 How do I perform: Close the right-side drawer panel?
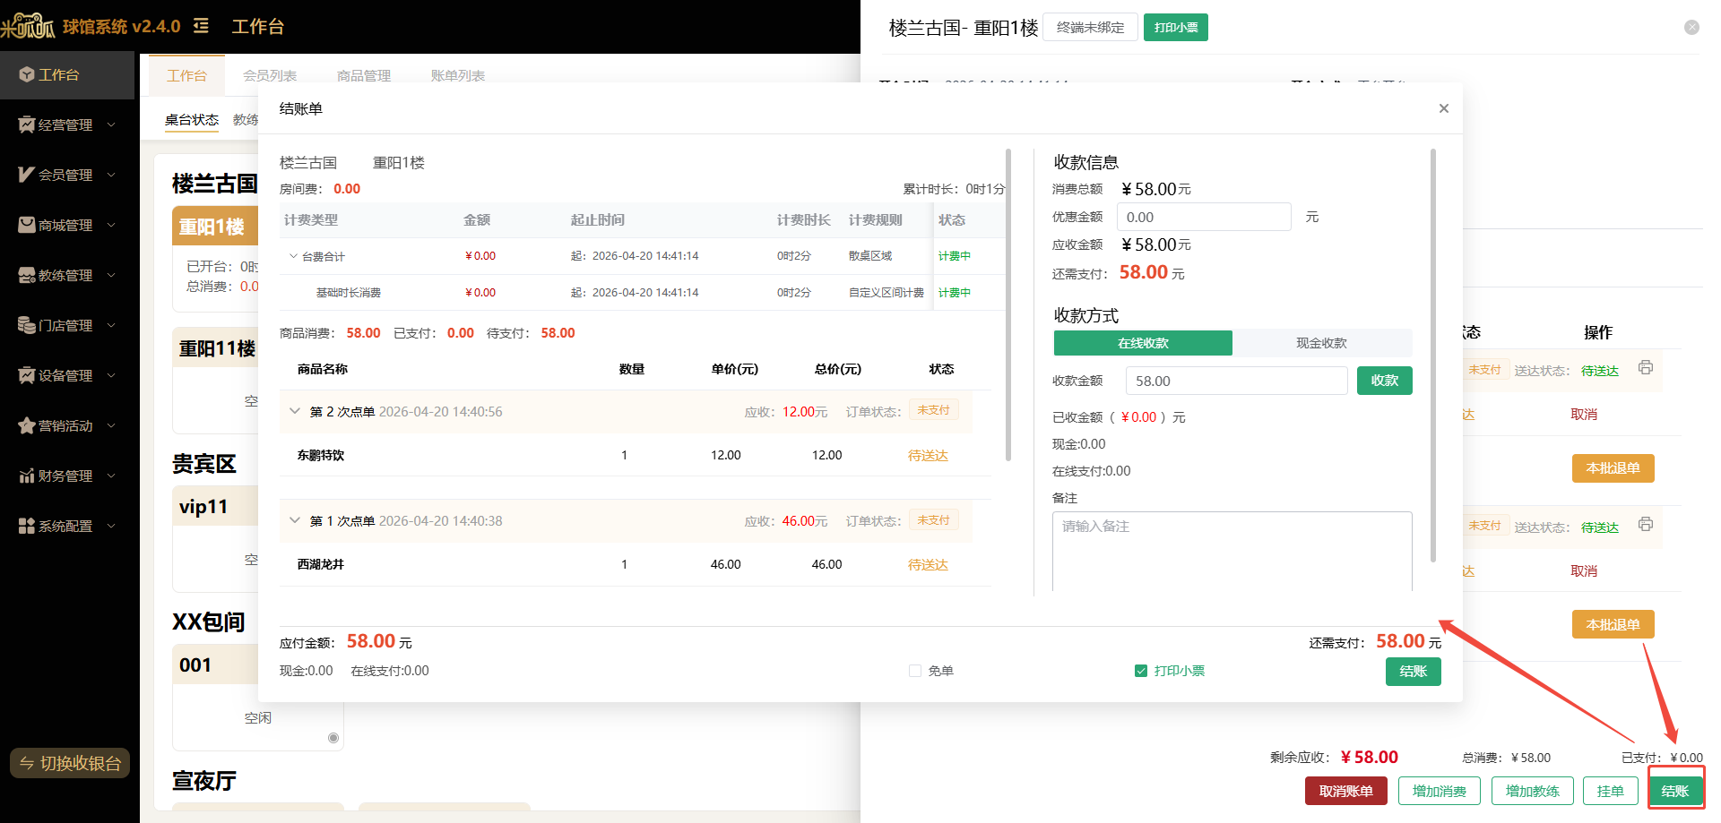click(1691, 28)
